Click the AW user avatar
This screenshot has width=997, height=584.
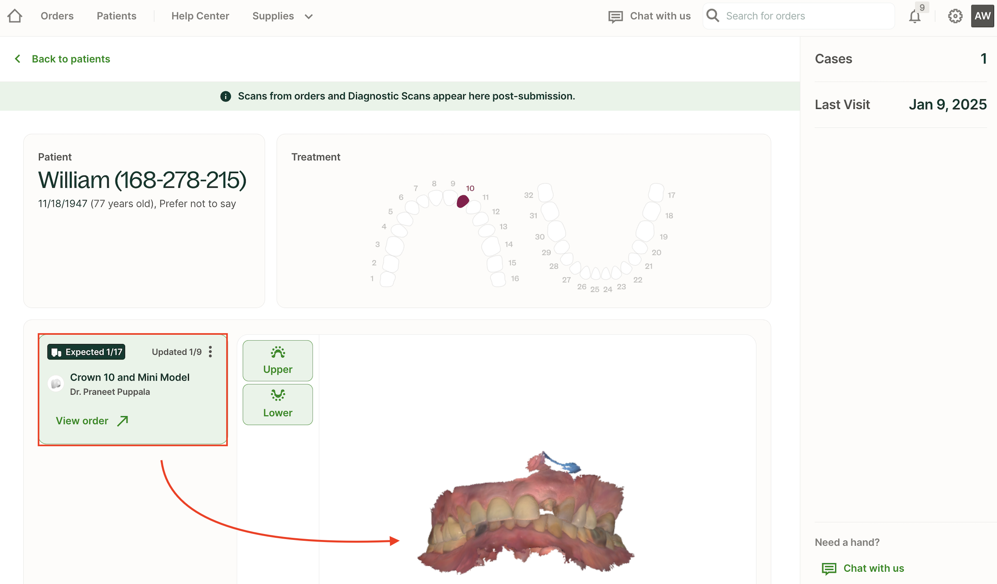[x=982, y=16]
